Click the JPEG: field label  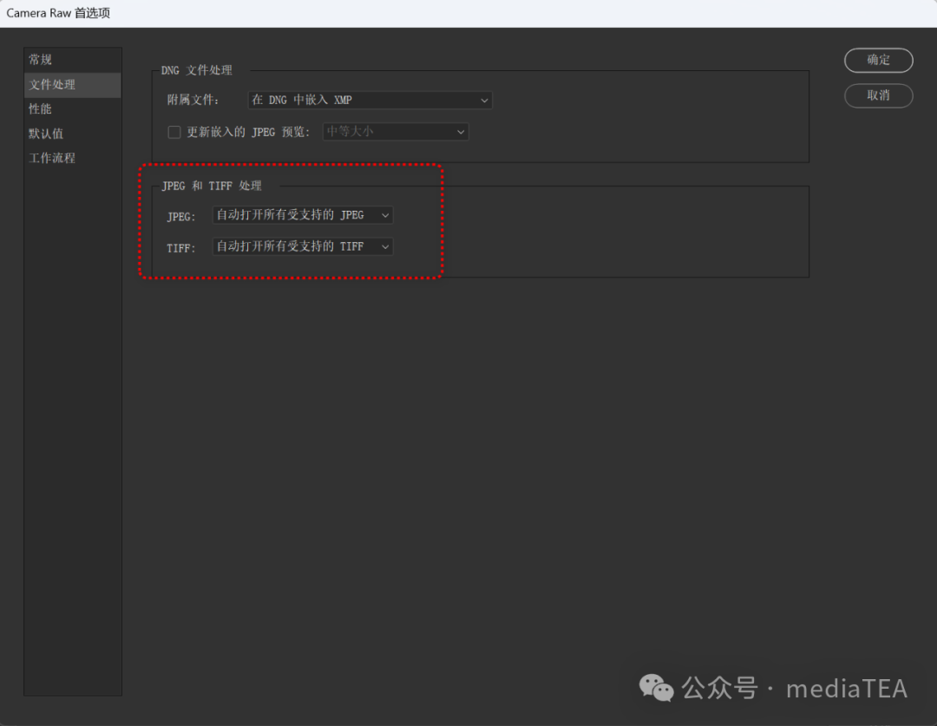[181, 216]
